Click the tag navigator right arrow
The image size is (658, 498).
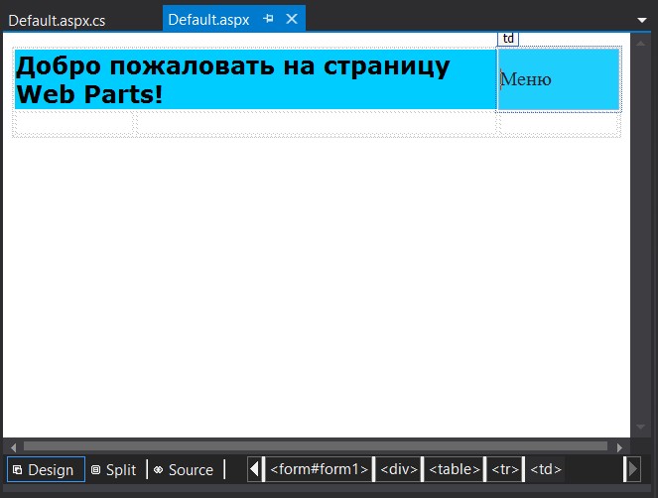point(633,469)
